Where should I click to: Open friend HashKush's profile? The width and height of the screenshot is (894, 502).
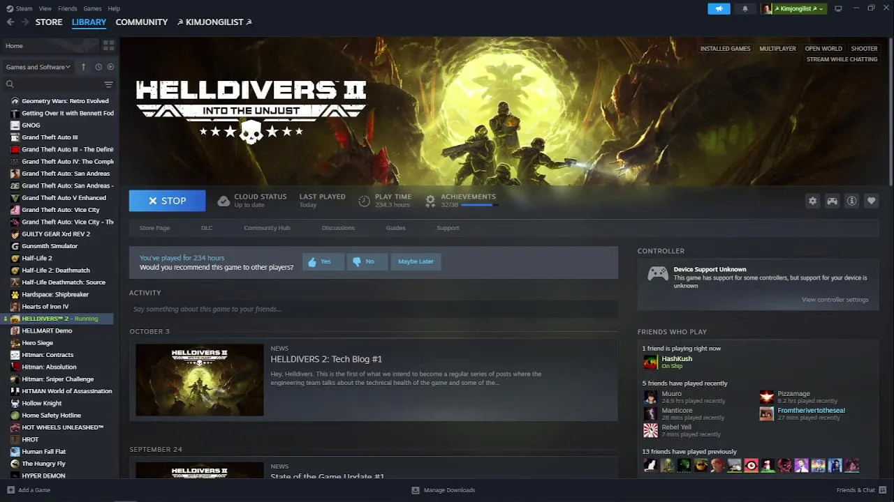click(677, 359)
